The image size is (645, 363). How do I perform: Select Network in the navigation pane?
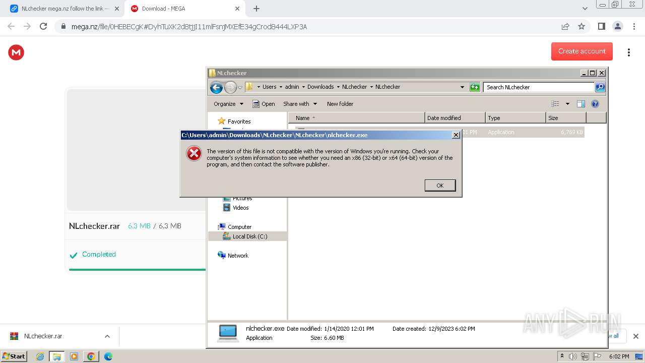click(x=238, y=256)
